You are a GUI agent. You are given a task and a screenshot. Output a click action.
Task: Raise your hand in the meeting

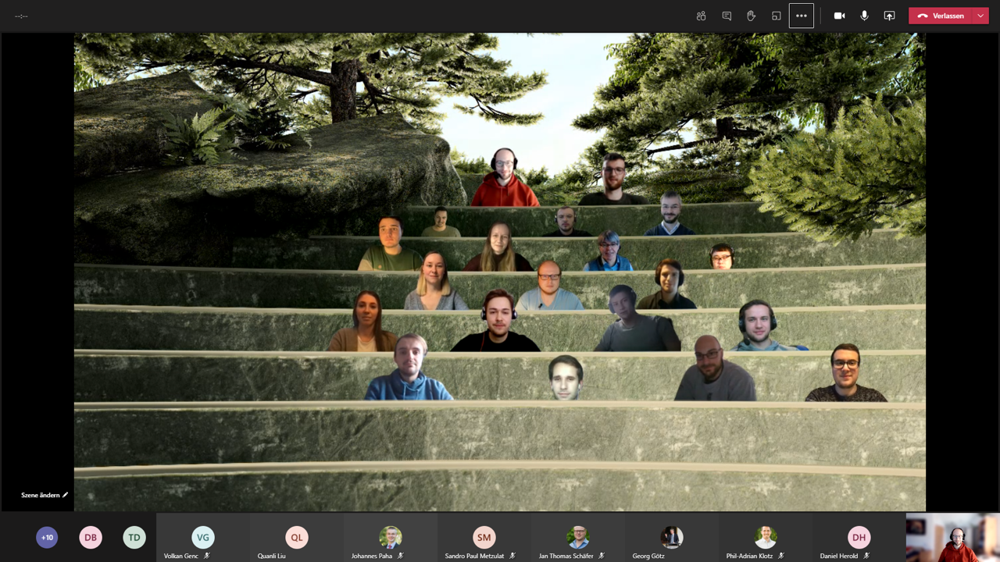(x=752, y=16)
